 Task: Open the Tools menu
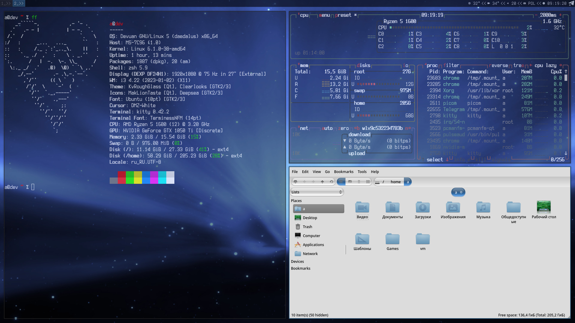pyautogui.click(x=362, y=172)
